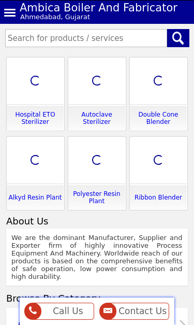The width and height of the screenshot is (194, 325).
Task: Click the Contact Us button
Action: [134, 311]
